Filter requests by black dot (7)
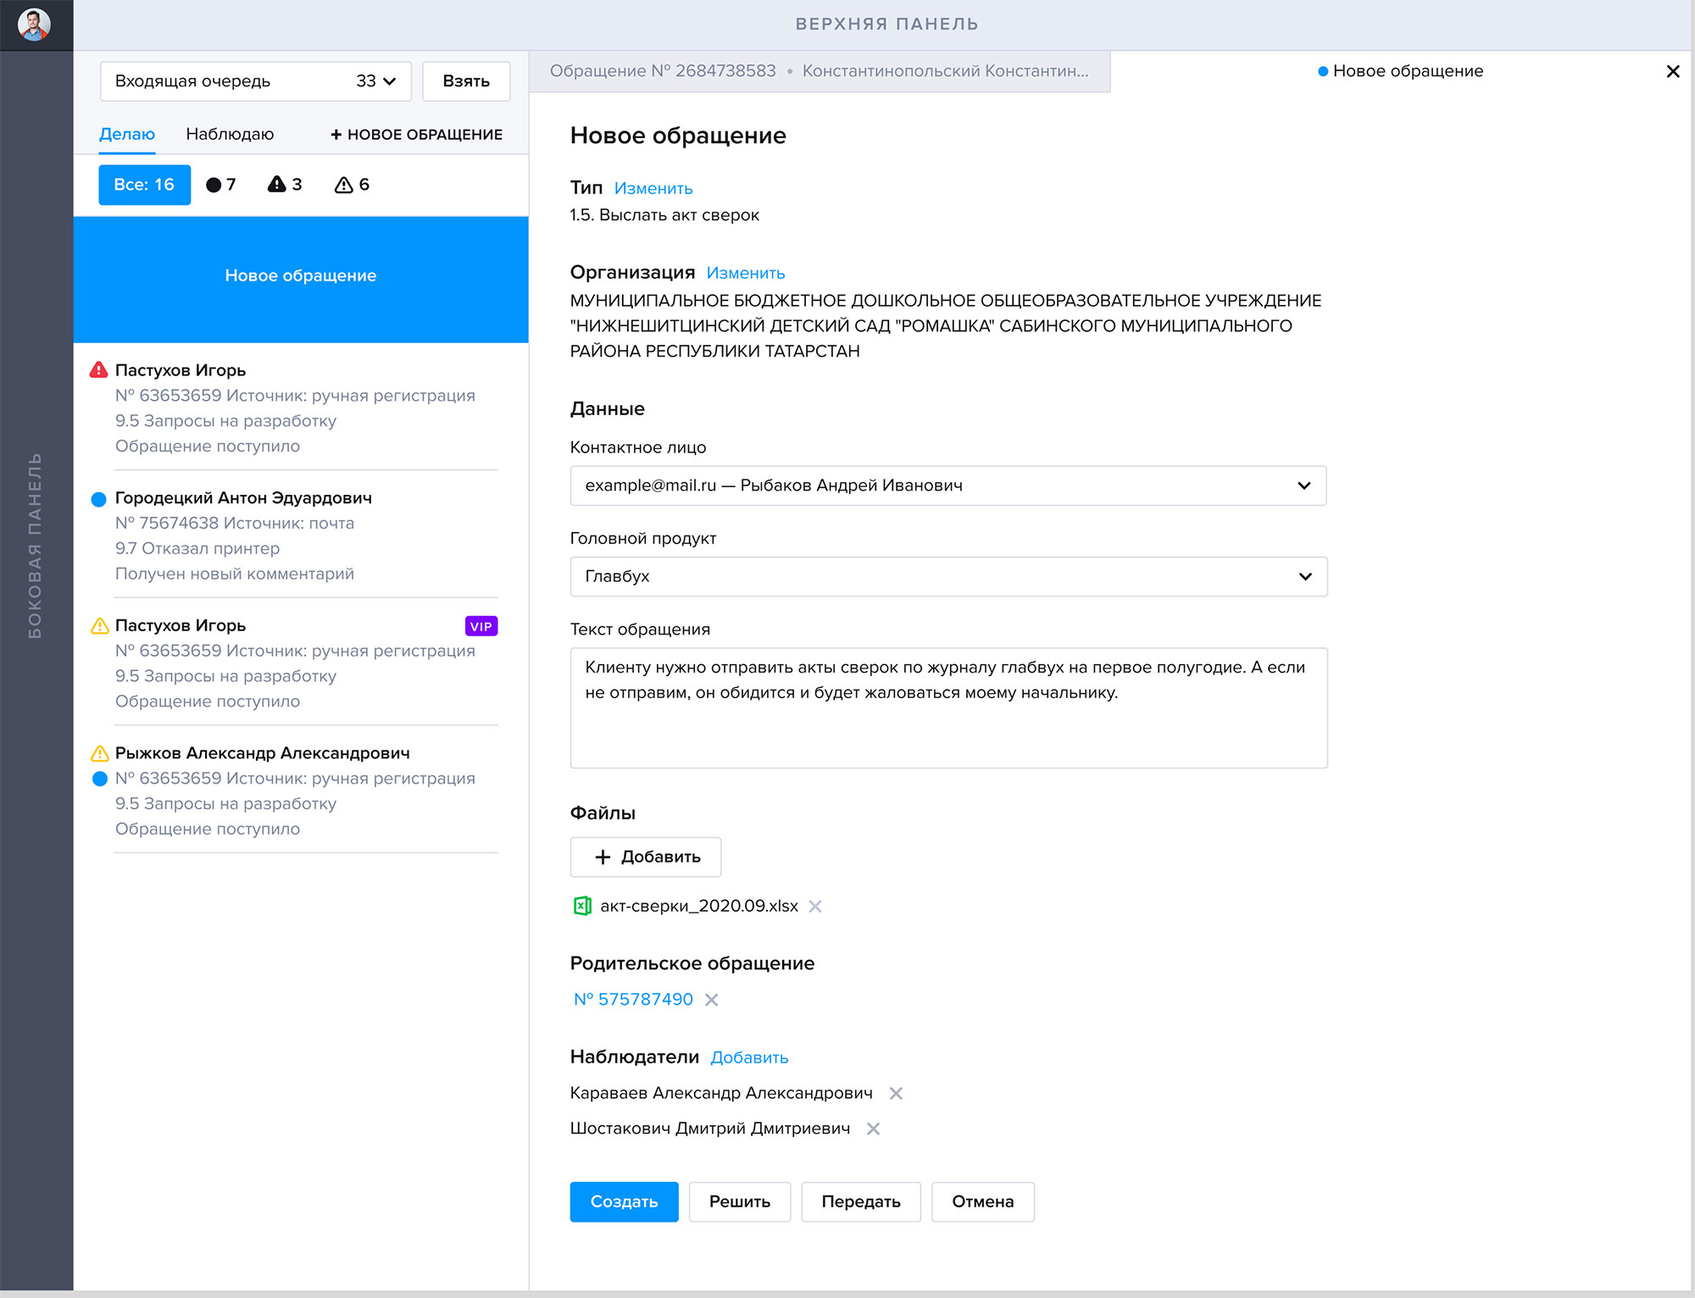Image resolution: width=1695 pixels, height=1298 pixels. (x=220, y=185)
